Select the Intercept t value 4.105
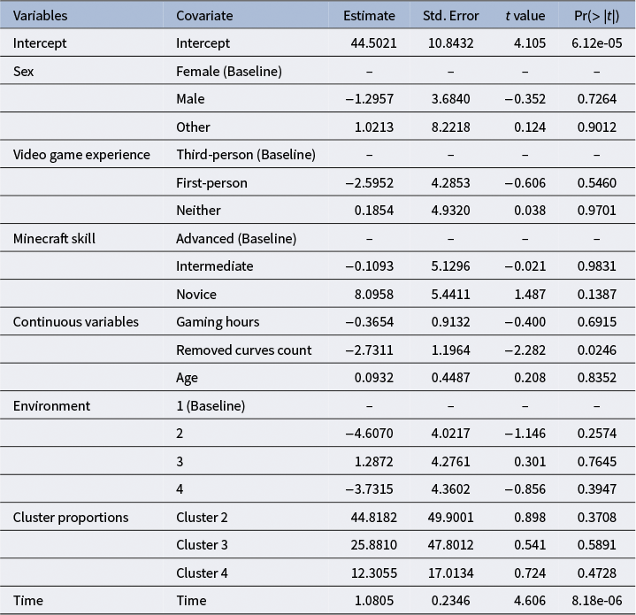 click(x=530, y=43)
